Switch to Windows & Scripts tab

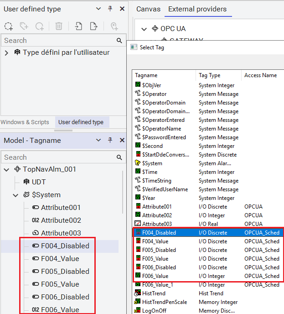pos(25,122)
